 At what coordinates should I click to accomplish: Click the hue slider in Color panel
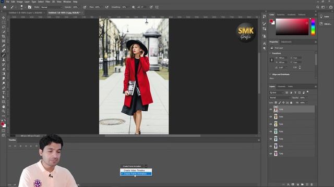[x=313, y=26]
